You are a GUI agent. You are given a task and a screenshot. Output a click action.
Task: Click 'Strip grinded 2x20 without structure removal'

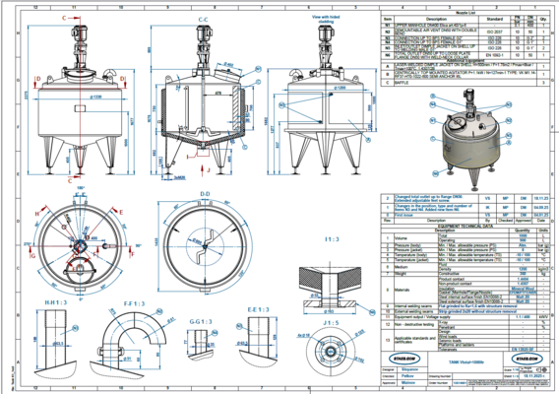477,311
